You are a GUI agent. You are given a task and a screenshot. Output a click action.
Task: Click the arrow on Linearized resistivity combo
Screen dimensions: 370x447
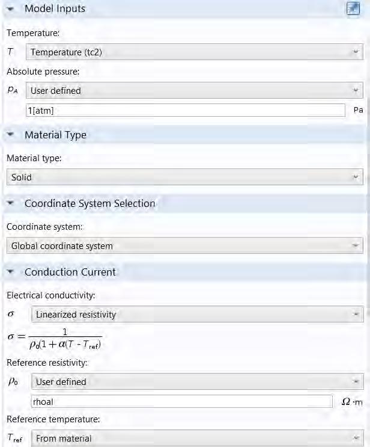point(356,315)
